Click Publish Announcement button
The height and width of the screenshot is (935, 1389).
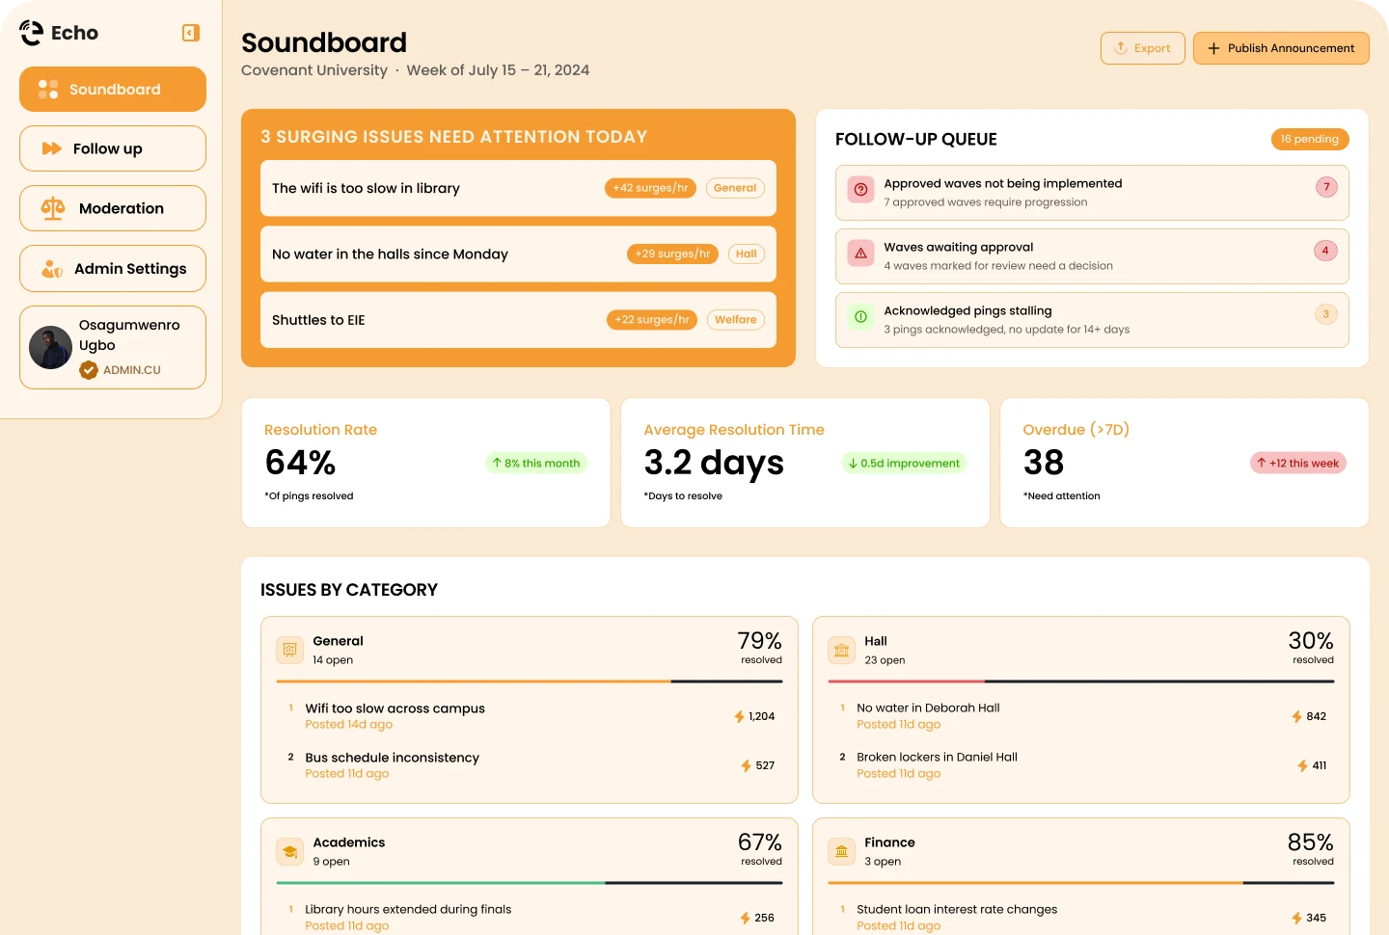coord(1281,48)
